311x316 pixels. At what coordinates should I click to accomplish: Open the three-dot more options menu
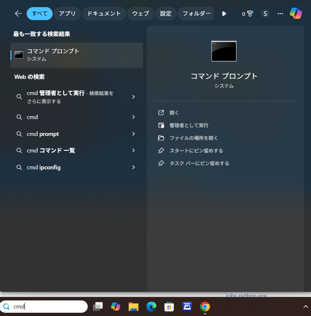(280, 14)
